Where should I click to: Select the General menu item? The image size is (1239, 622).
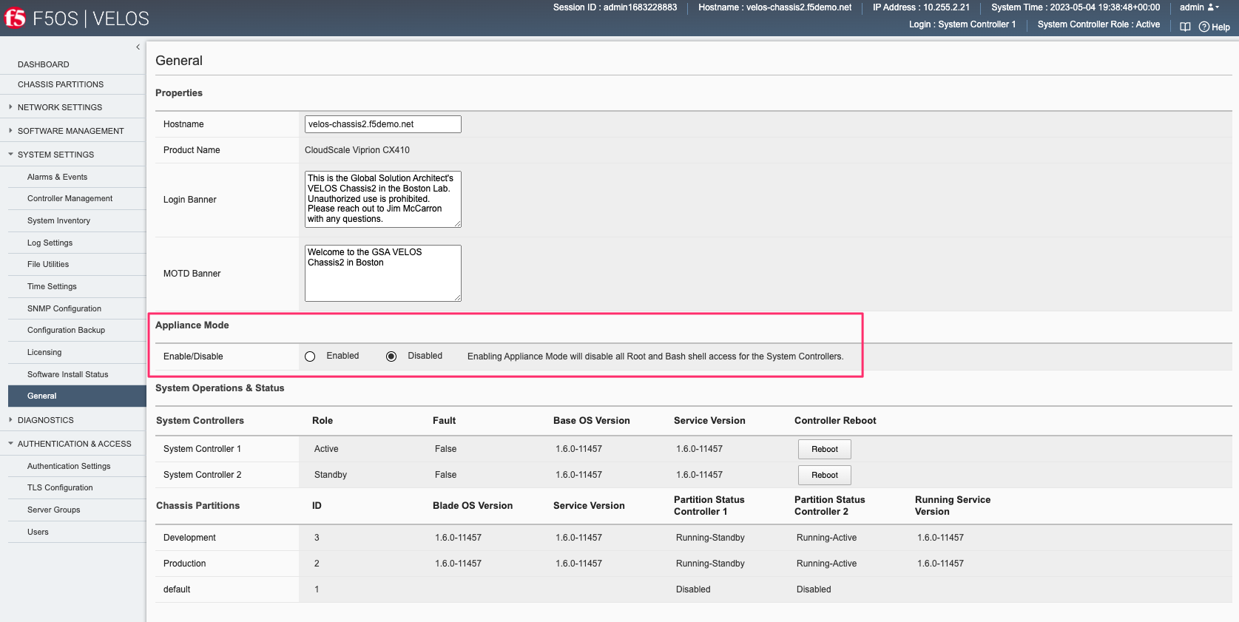[x=77, y=396]
